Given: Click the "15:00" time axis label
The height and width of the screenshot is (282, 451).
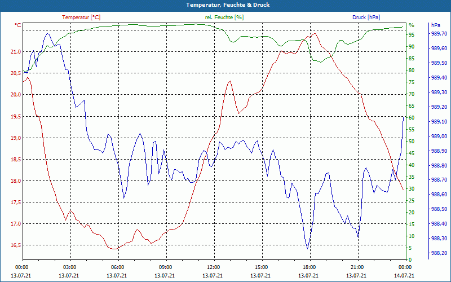Looking at the screenshot, I should pos(261,267).
